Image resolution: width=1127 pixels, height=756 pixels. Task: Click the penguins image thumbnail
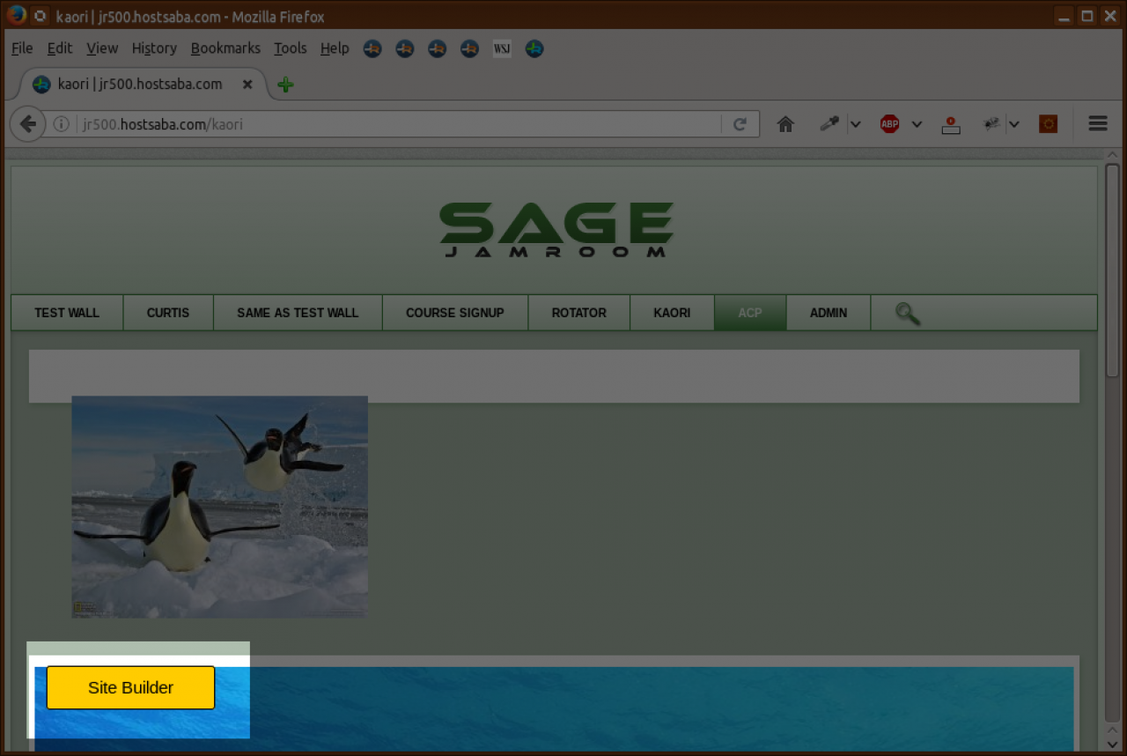coord(219,507)
